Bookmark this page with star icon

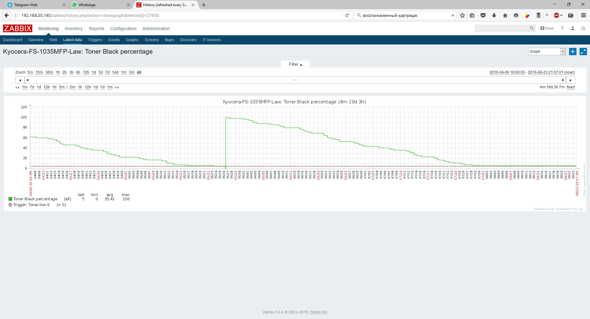(462, 15)
